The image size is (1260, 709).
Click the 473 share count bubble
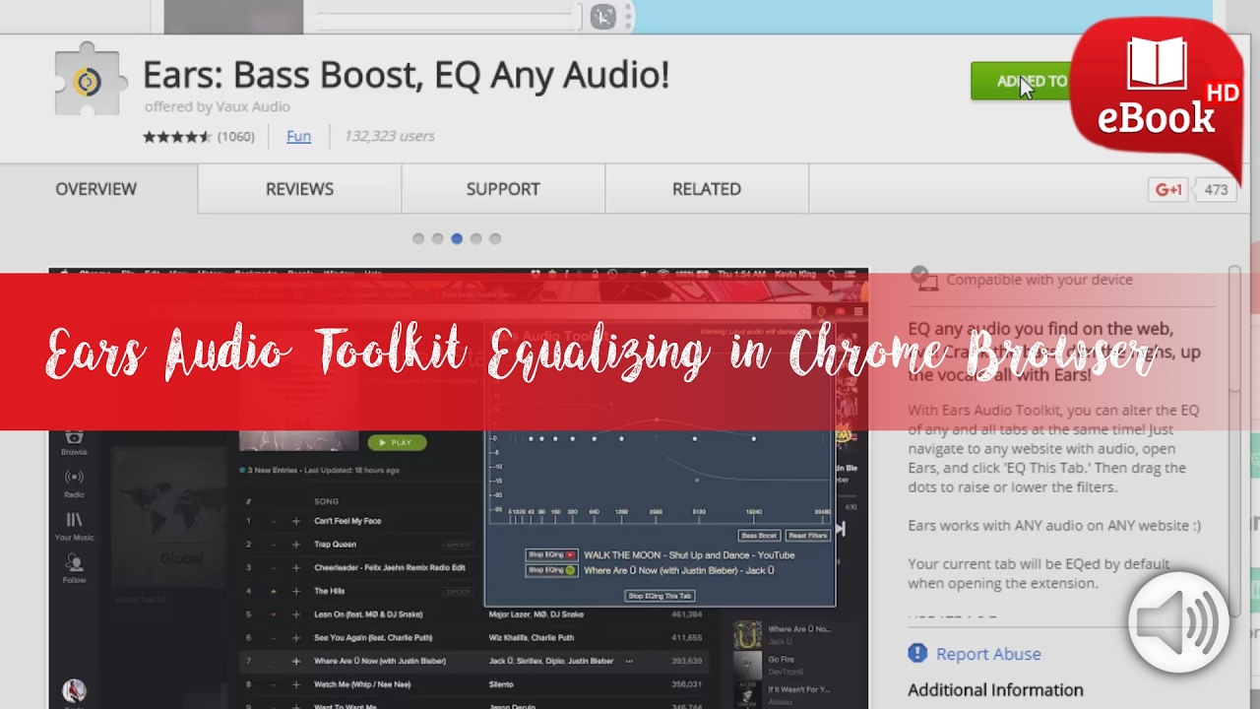(x=1216, y=190)
